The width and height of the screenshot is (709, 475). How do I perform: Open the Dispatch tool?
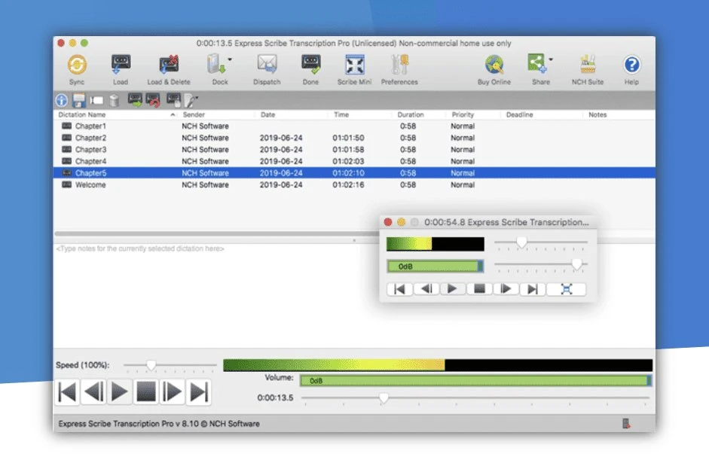266,66
